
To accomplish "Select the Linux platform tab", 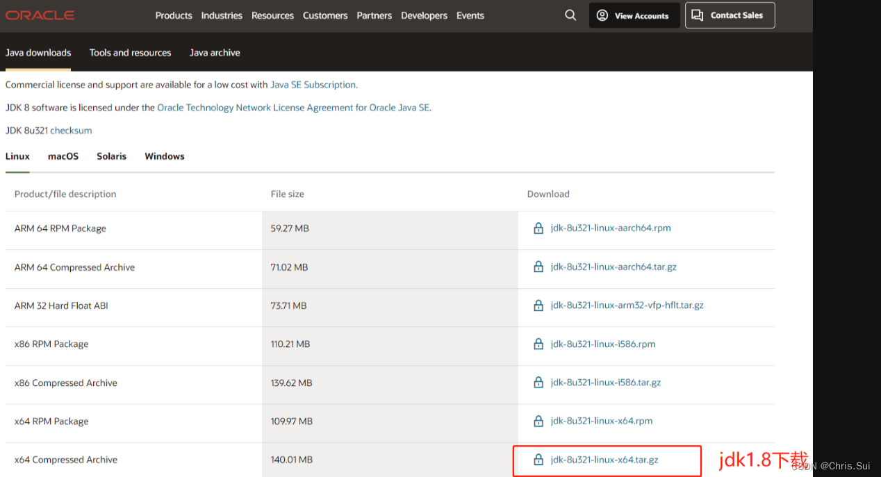I will [17, 156].
